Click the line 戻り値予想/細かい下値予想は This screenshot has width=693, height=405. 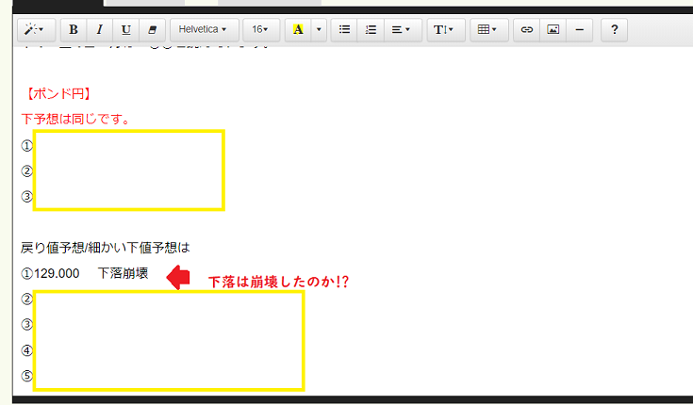(x=106, y=248)
